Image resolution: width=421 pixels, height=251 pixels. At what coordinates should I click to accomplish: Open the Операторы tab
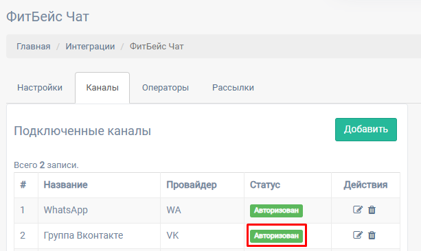click(166, 88)
